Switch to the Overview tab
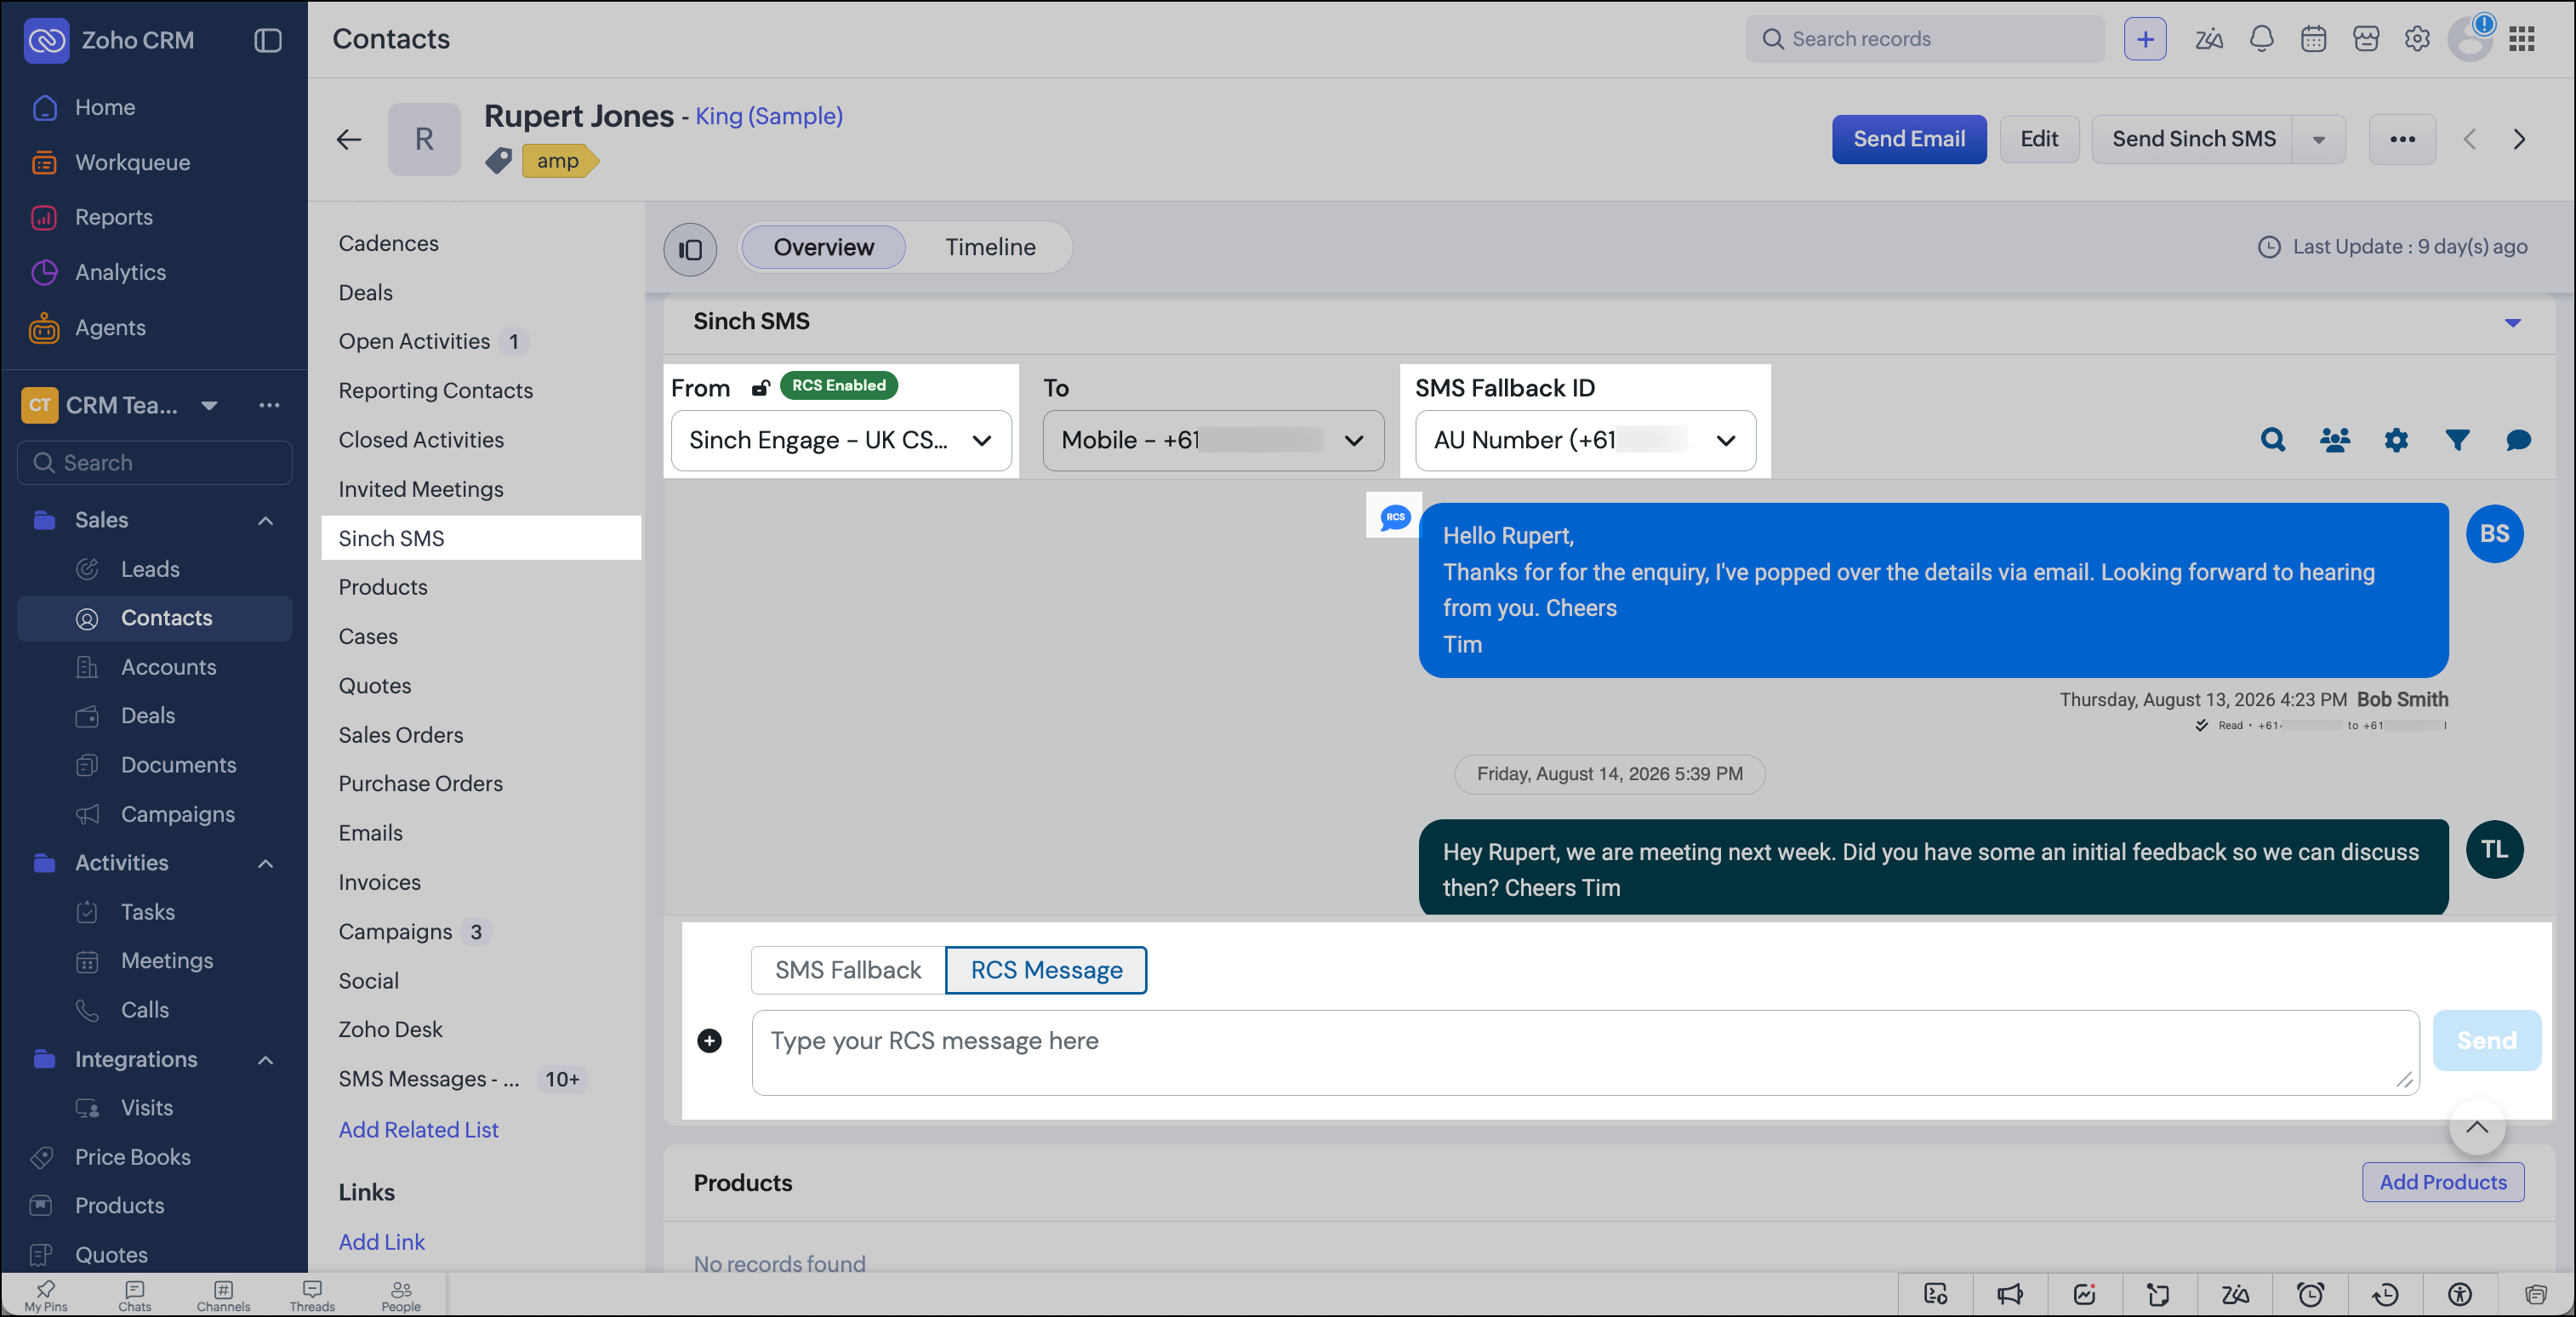2576x1317 pixels. (823, 247)
